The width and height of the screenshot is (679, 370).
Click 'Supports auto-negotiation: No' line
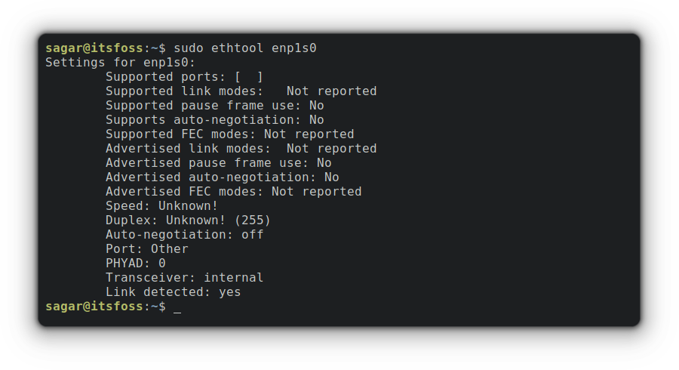(214, 120)
